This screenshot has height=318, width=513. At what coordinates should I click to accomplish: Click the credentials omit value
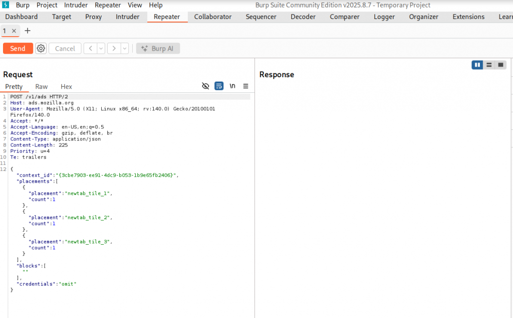(x=68, y=284)
